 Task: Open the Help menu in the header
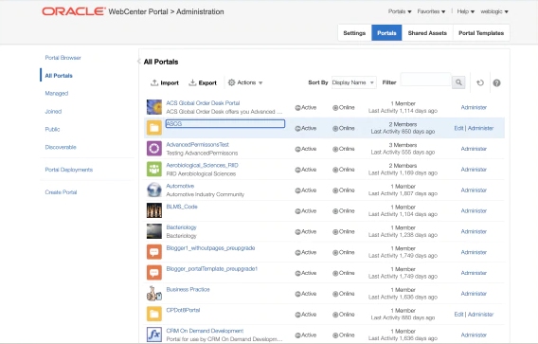(466, 11)
